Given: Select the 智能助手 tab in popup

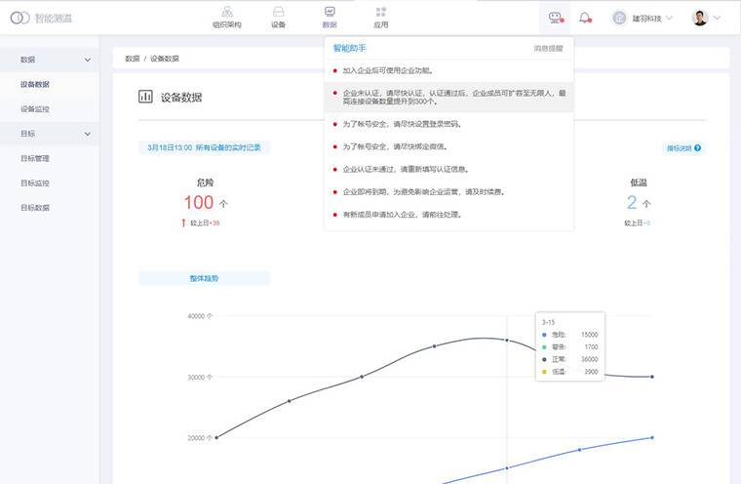Looking at the screenshot, I should [x=349, y=47].
